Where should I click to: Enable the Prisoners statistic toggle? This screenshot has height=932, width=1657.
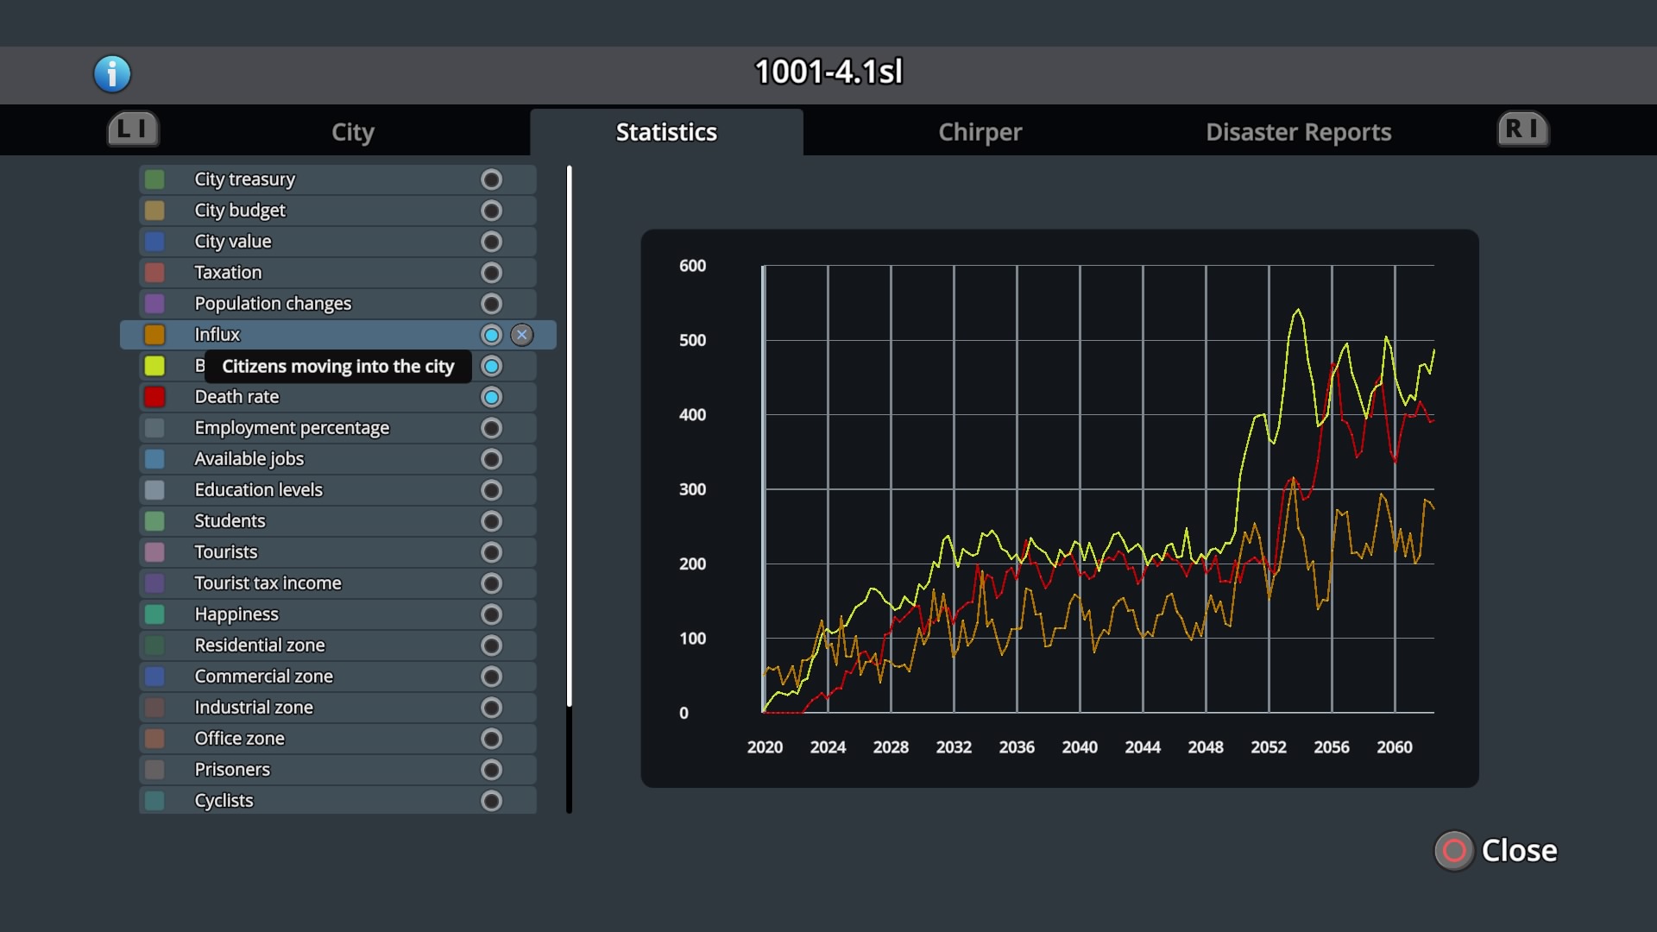(491, 770)
